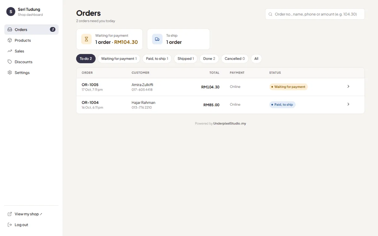Click '2 orders need you today' text

point(96,21)
